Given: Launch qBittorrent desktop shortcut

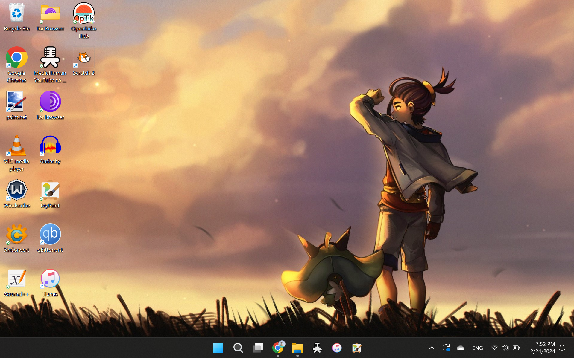Looking at the screenshot, I should pos(50,238).
